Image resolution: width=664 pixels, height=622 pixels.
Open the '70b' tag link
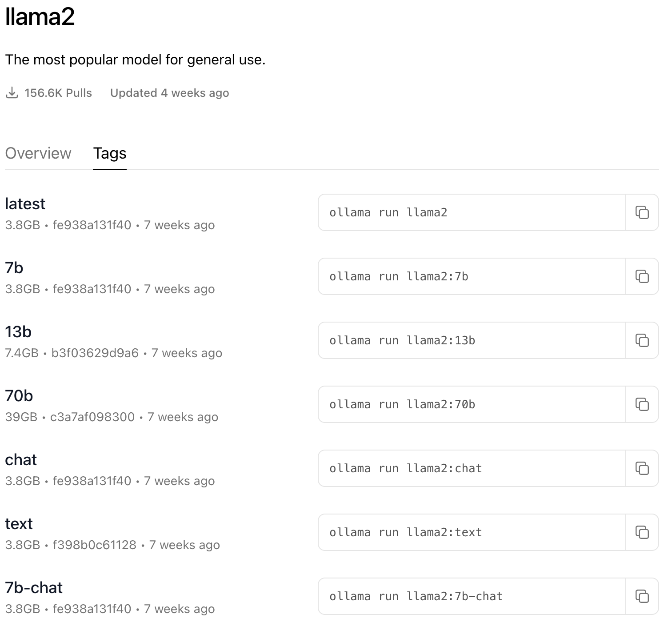tap(19, 396)
